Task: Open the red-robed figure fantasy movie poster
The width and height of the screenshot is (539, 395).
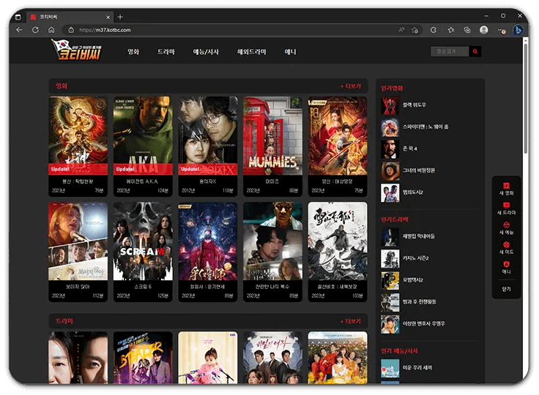Action: point(208,241)
